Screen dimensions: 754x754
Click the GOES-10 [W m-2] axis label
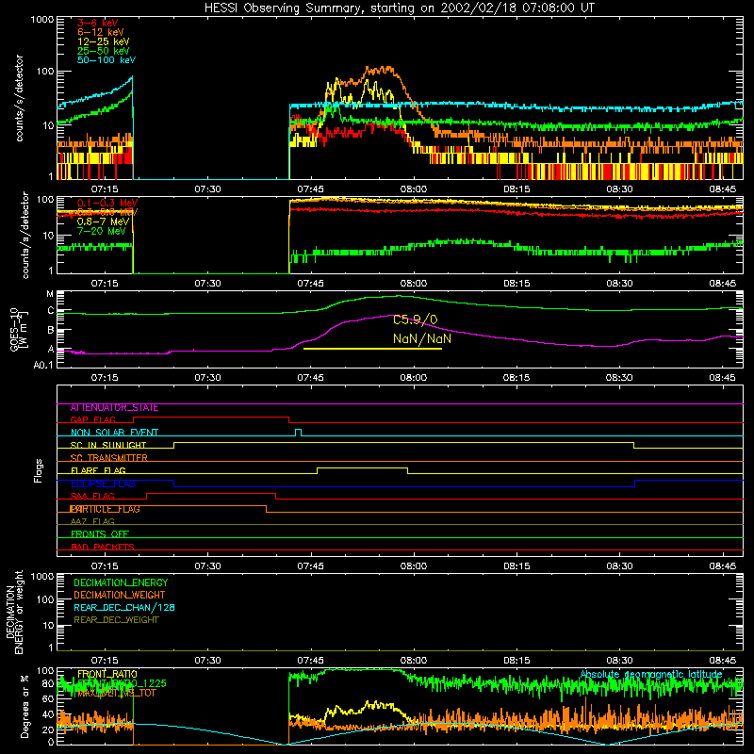(19, 332)
